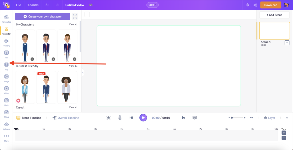Open the File menu

coord(18,5)
